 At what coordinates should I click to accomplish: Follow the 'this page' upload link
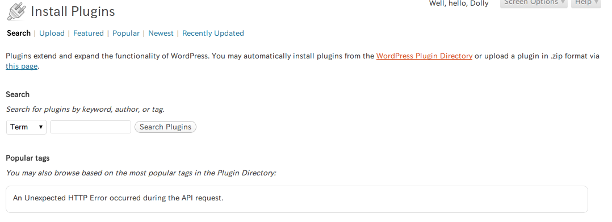(22, 66)
